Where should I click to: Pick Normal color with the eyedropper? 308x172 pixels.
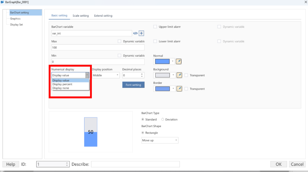178,62
